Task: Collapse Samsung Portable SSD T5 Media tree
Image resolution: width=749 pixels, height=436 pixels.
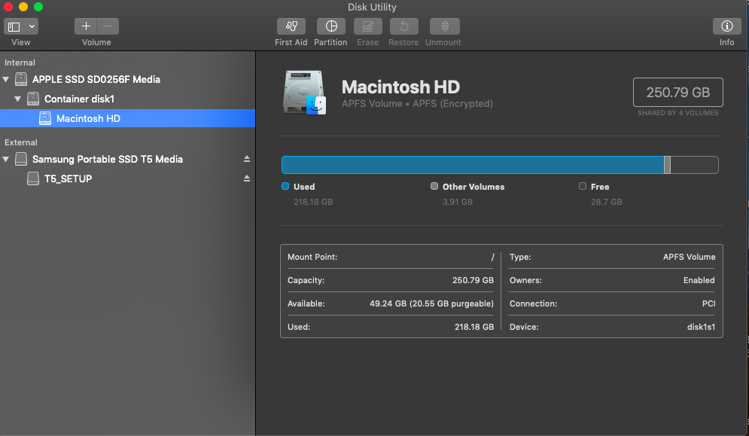Action: 6,159
